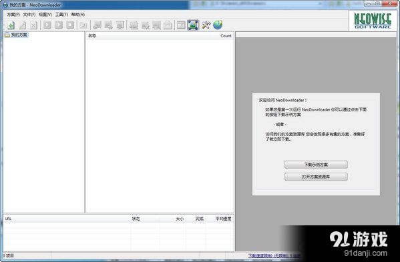Click the start download play icon
Viewport: 400px width, 262px height.
pyautogui.click(x=47, y=25)
